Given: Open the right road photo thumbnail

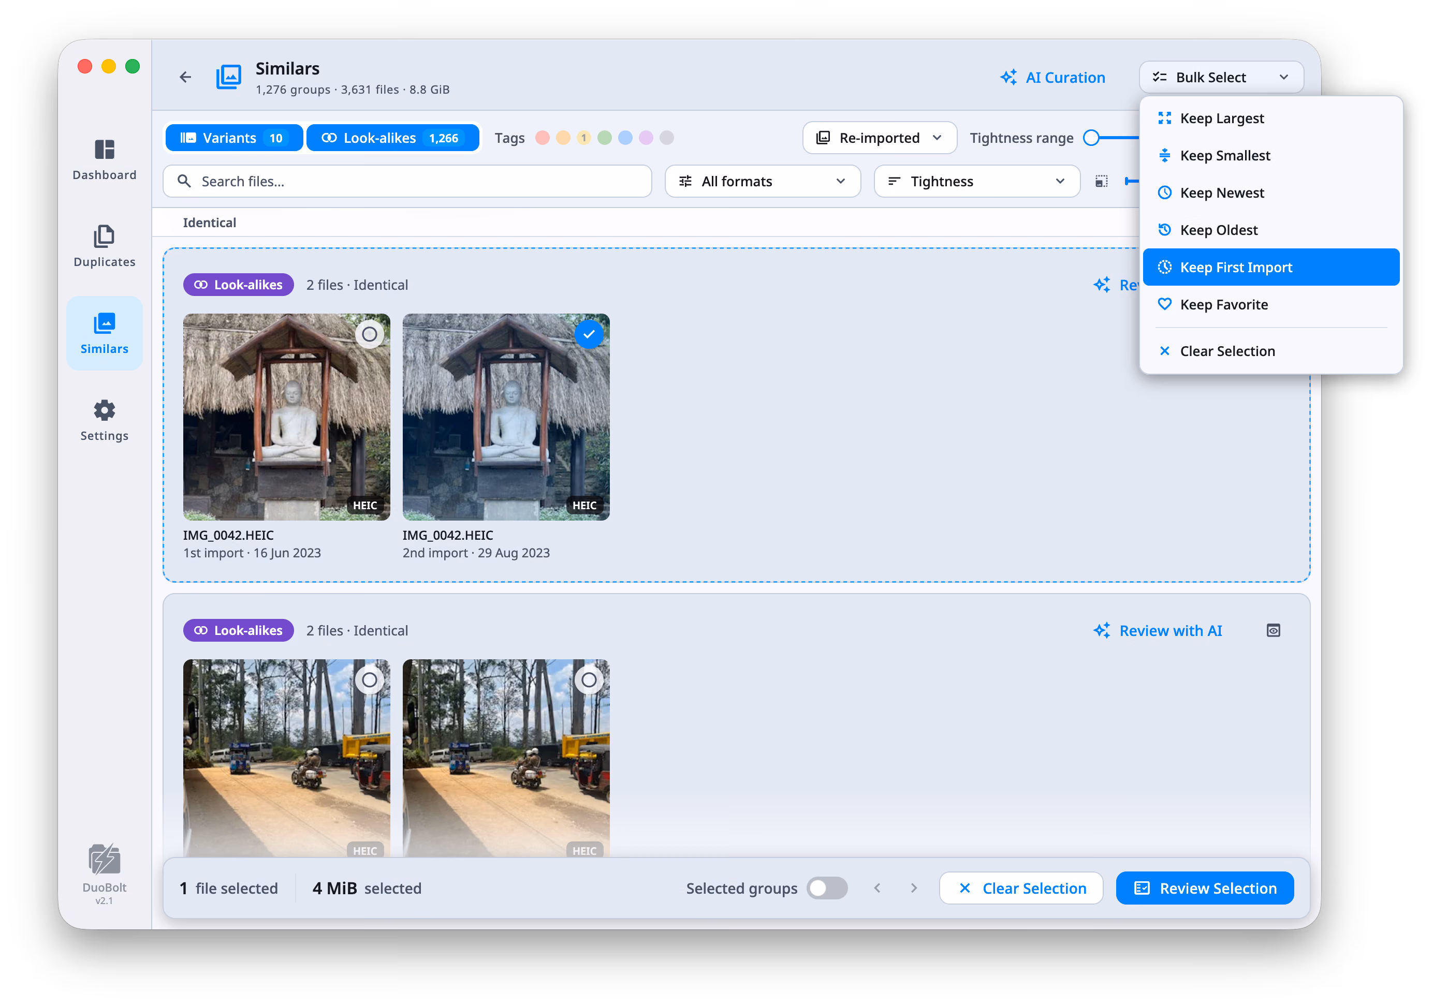Looking at the screenshot, I should [x=506, y=758].
